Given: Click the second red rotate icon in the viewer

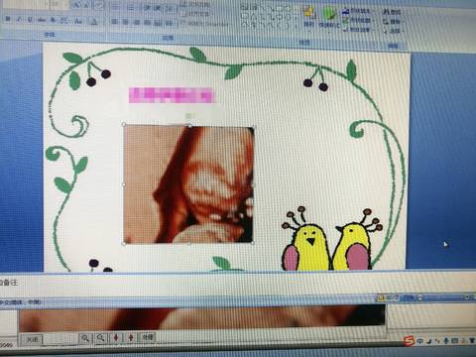Looking at the screenshot, I should tap(131, 337).
